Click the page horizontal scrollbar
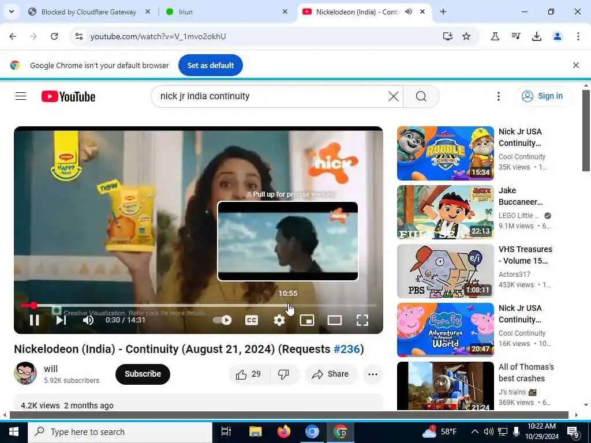 pyautogui.click(x=289, y=415)
